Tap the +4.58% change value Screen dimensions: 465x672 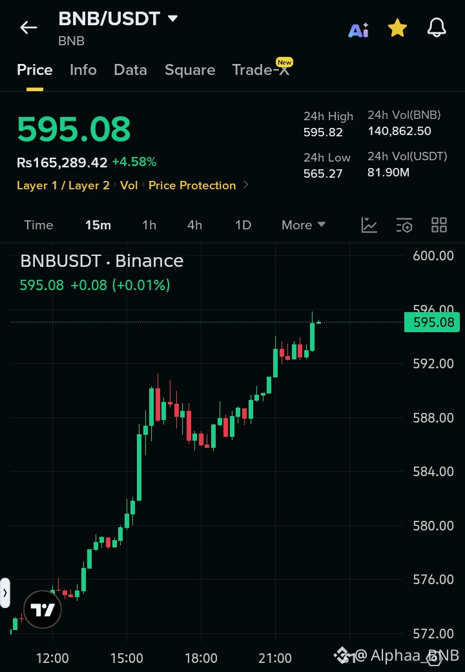point(134,162)
